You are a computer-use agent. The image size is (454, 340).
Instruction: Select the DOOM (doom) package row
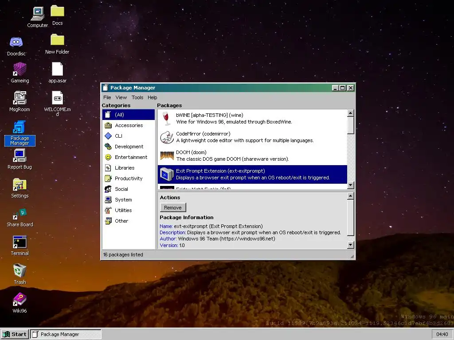(x=252, y=155)
